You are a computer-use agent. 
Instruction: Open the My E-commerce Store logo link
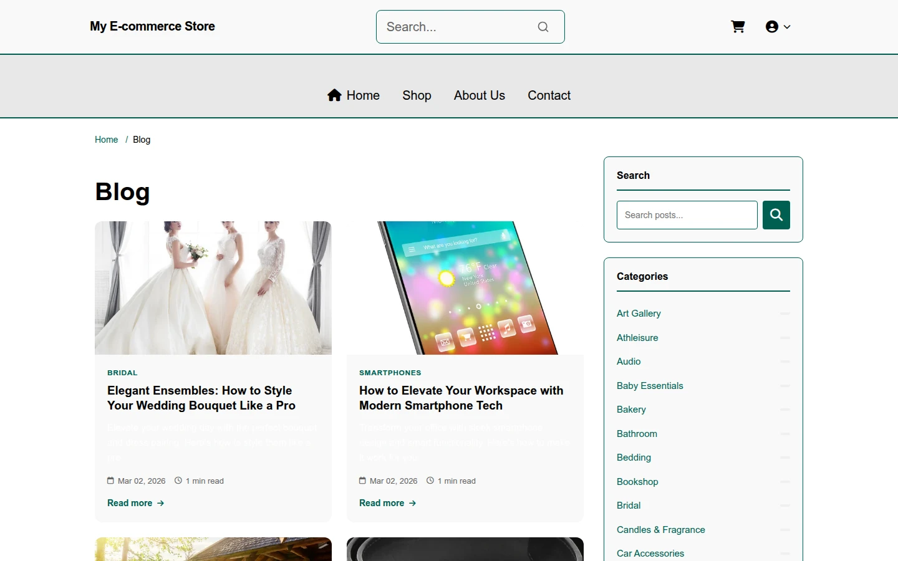pos(152,26)
